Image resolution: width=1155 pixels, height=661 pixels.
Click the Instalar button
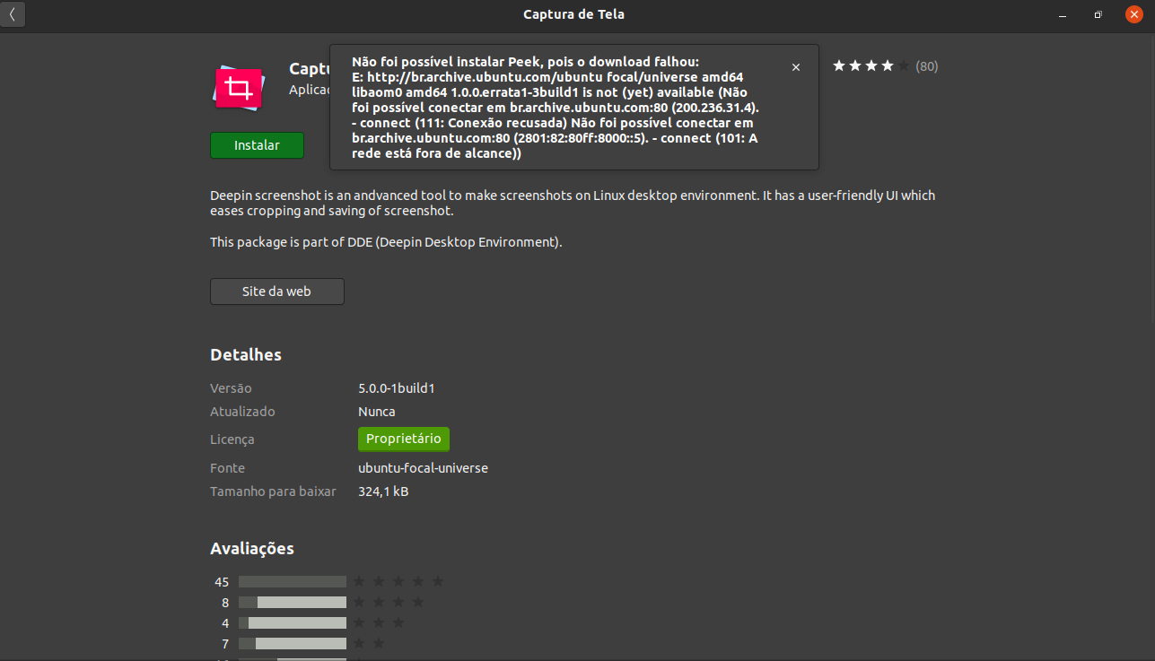(257, 145)
